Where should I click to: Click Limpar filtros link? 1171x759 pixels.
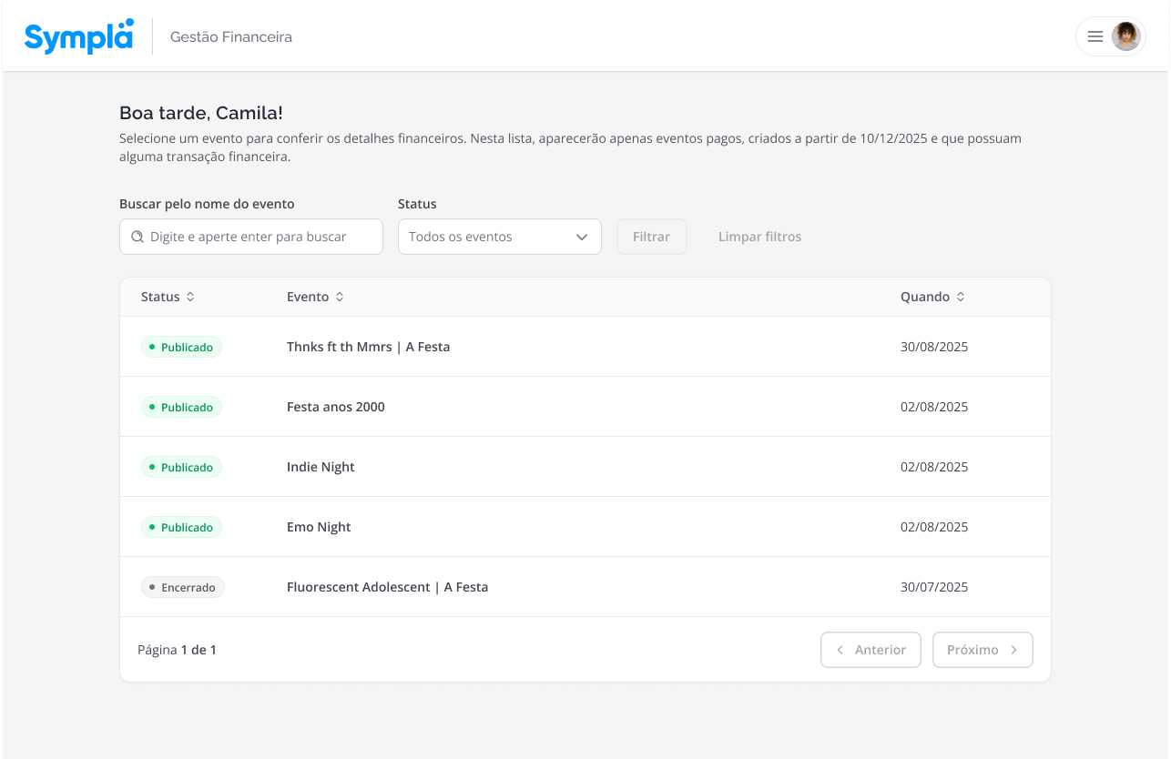(x=759, y=237)
